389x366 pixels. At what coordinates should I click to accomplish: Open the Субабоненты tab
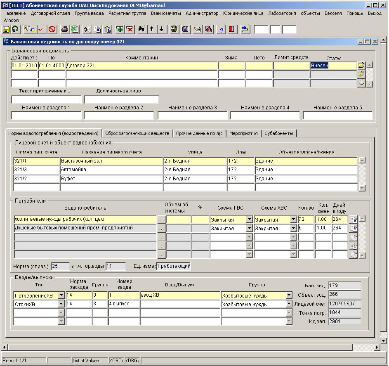point(279,133)
